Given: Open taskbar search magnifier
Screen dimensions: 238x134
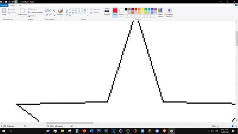Looking at the screenshot, I should [x=11, y=131].
